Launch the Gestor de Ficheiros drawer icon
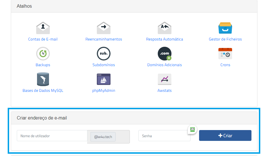The height and width of the screenshot is (156, 262). (x=225, y=28)
